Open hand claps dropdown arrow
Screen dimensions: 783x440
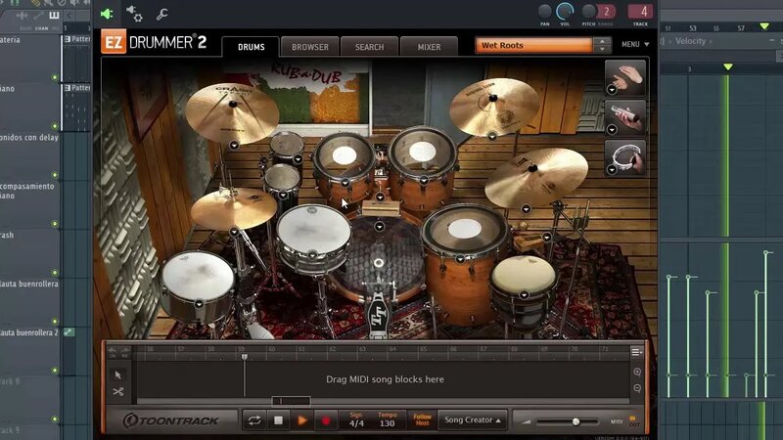612,89
